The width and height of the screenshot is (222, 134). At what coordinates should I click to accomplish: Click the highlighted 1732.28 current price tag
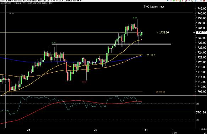coord(201,33)
